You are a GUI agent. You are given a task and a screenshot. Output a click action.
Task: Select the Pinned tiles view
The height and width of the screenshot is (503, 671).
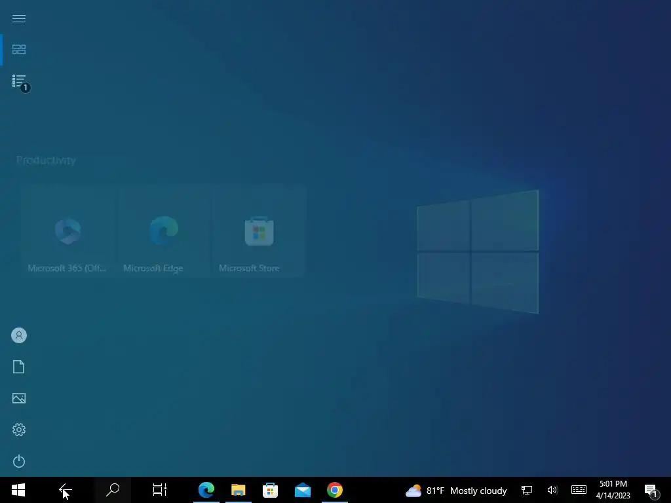click(19, 50)
